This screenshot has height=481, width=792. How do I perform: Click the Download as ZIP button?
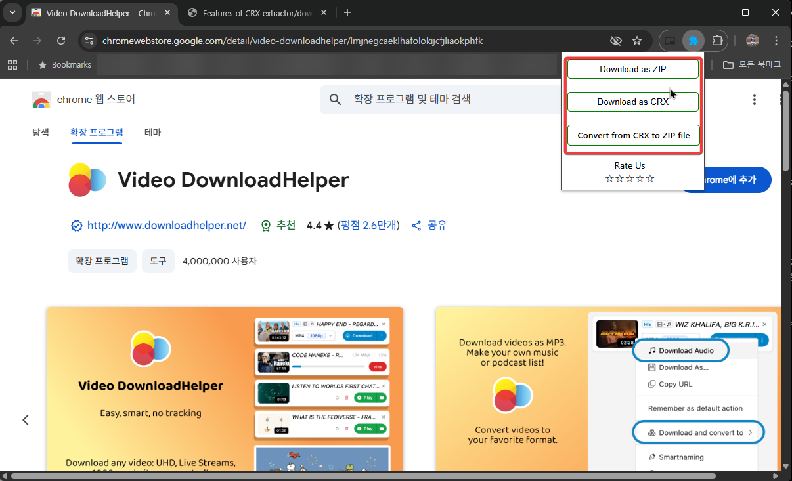click(633, 69)
